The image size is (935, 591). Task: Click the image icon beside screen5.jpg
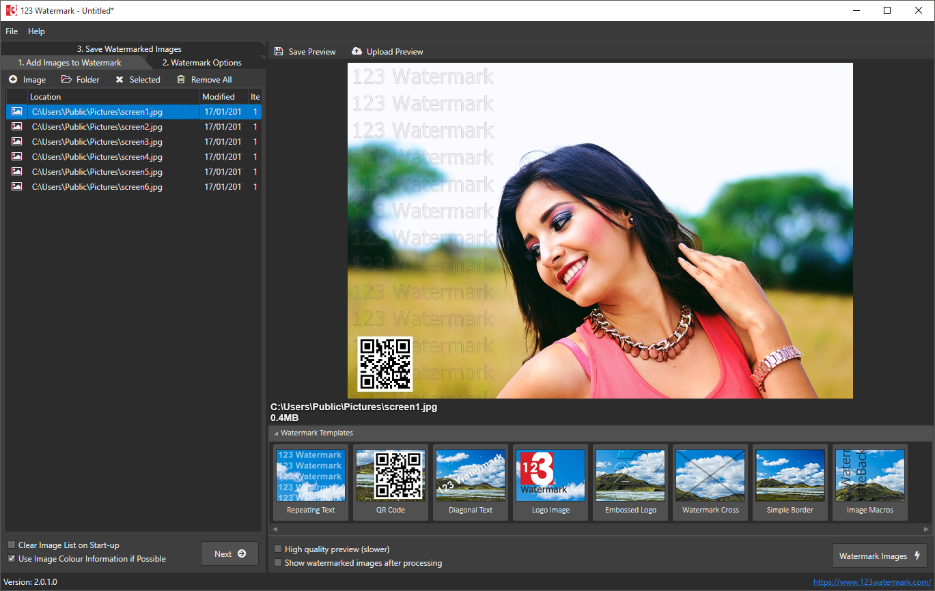tap(16, 171)
